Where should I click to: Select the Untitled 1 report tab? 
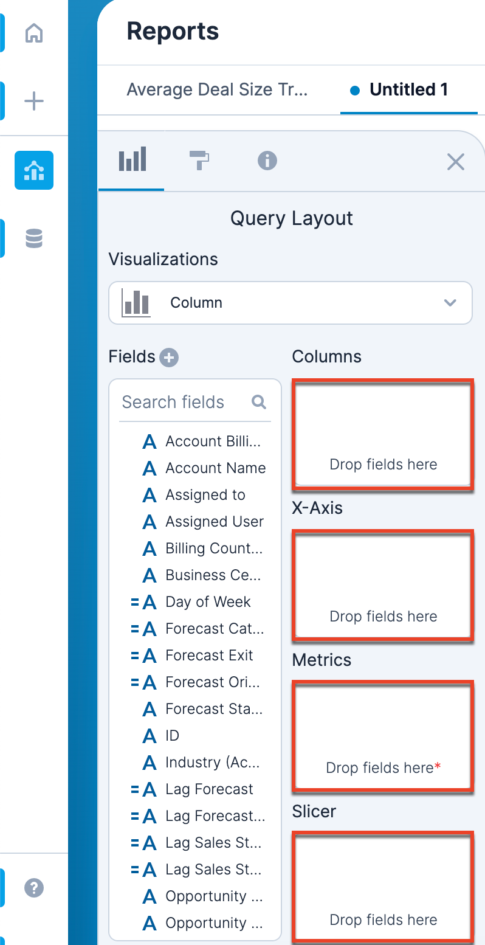click(x=408, y=90)
